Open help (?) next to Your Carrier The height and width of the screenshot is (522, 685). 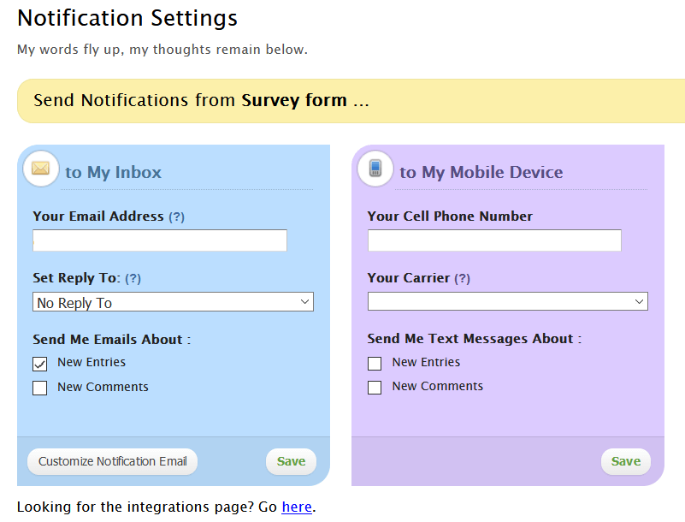click(462, 279)
